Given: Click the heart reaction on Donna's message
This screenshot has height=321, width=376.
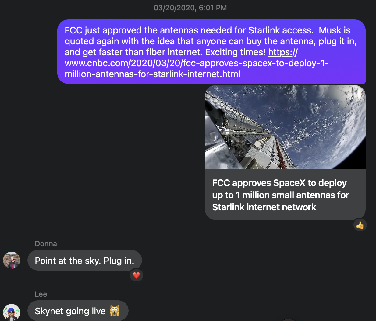Looking at the screenshot, I should 136,275.
